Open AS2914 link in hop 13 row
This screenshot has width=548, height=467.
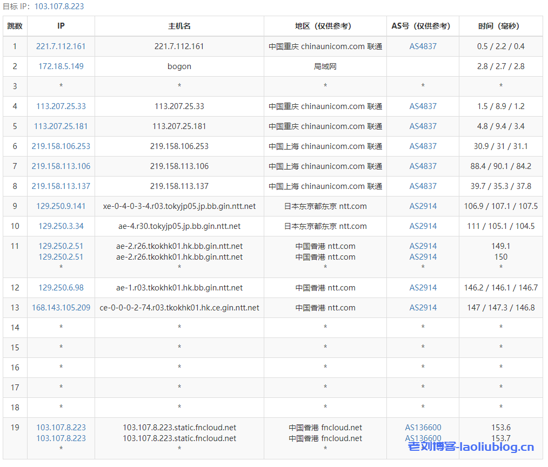[423, 308]
